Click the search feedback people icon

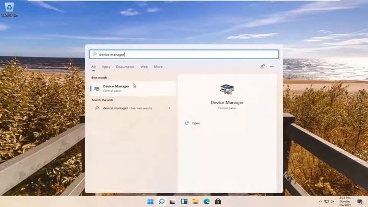point(263,67)
